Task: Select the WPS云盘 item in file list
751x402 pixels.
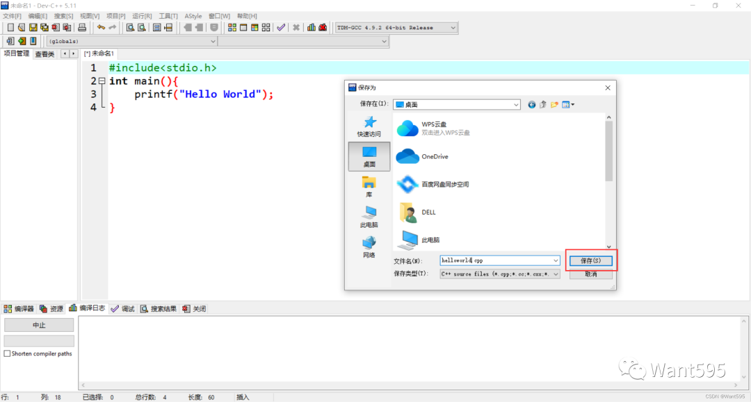Action: coord(433,128)
